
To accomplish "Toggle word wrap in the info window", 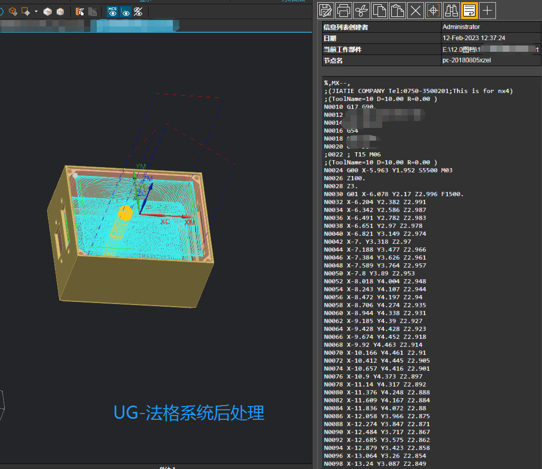I will click(x=470, y=10).
